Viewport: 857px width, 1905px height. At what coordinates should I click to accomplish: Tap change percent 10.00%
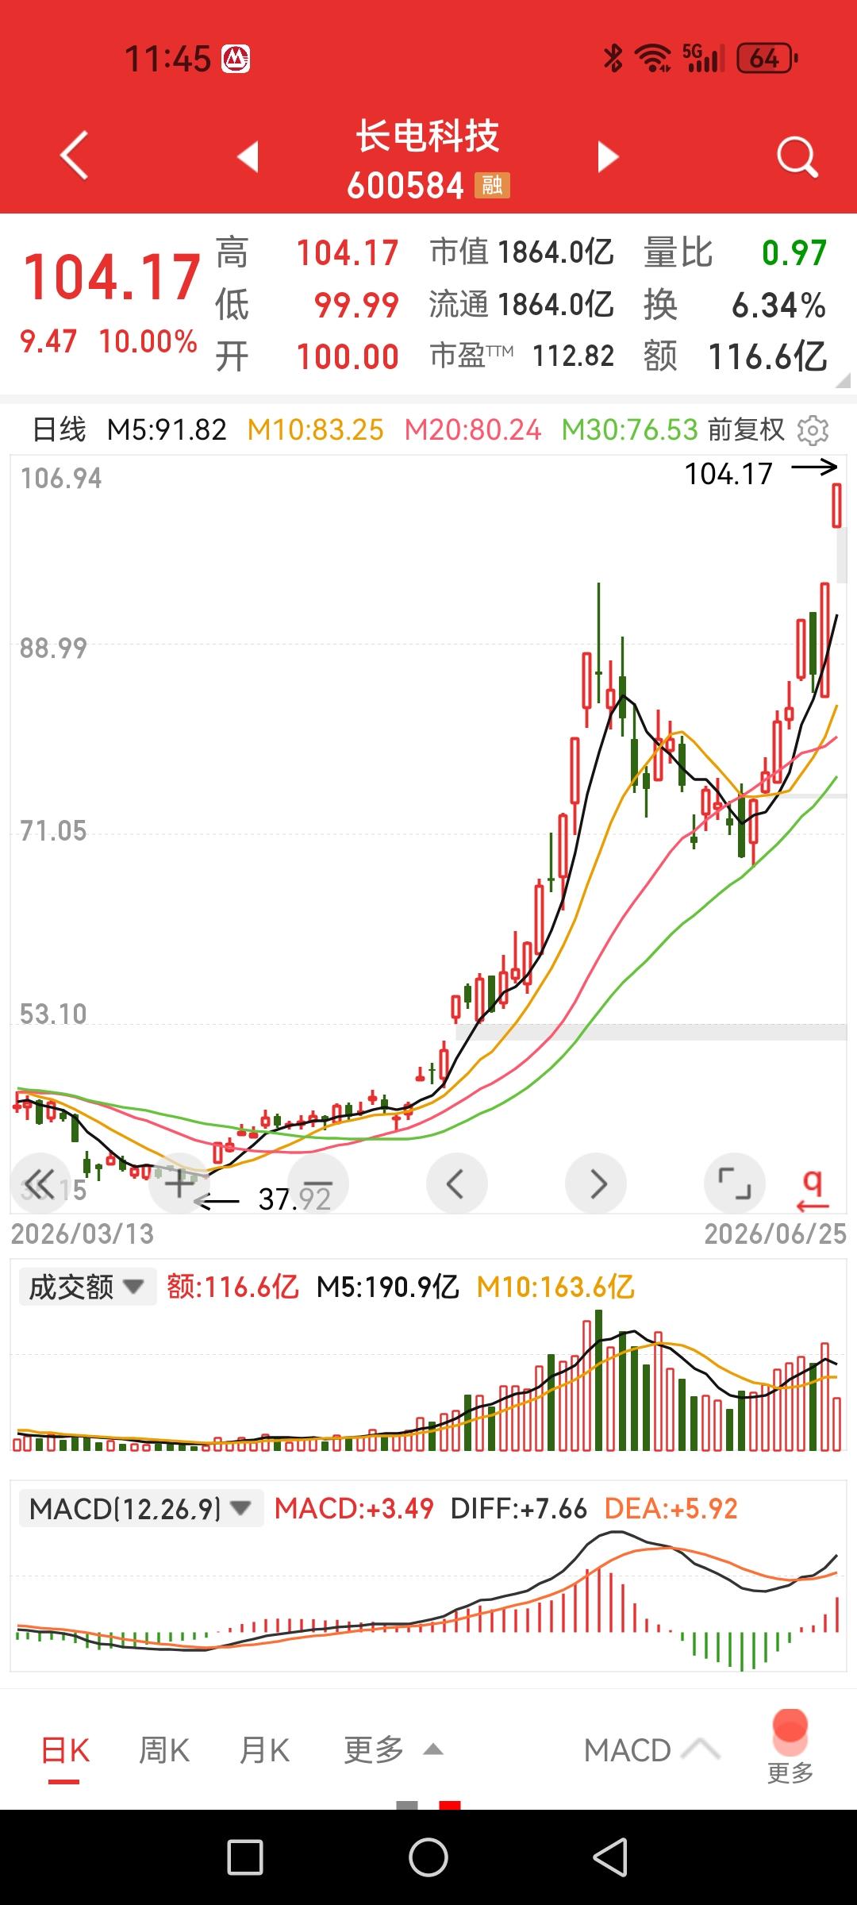(x=148, y=341)
